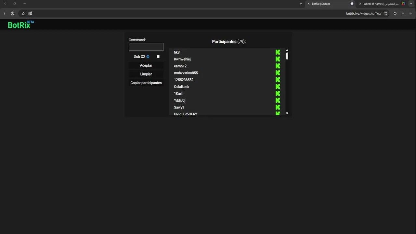Click the Kick icon next to Kwmvehiej

(278, 59)
